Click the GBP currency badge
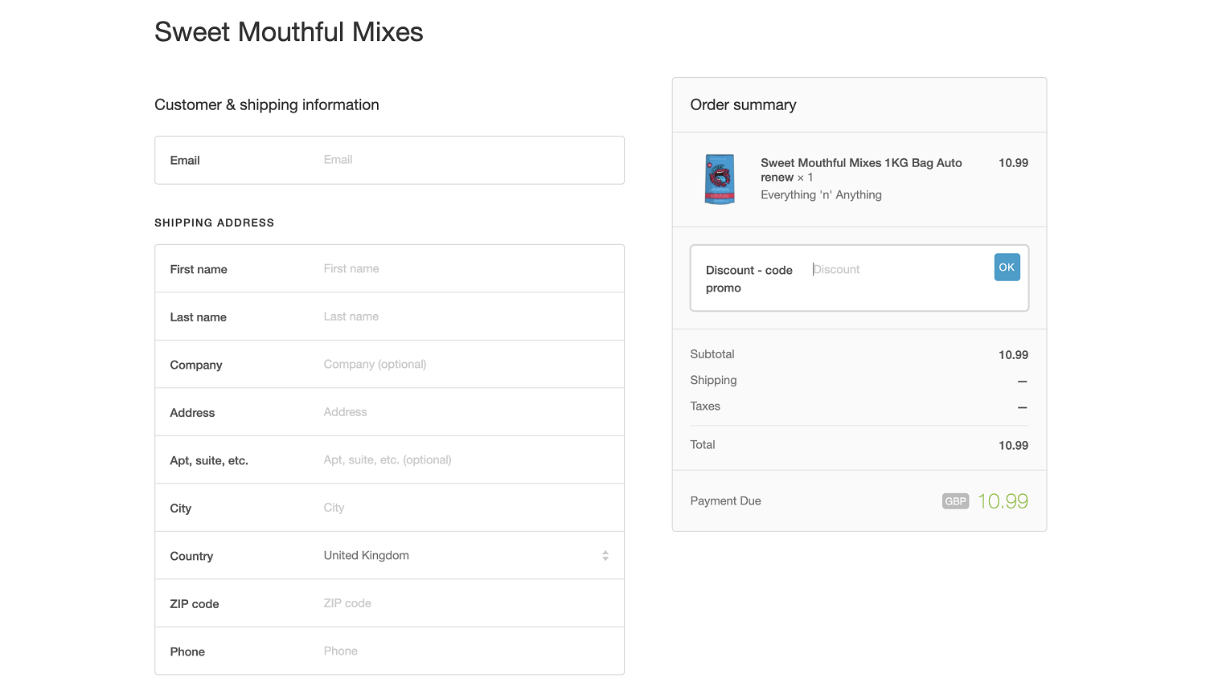The image size is (1206, 686). tap(955, 501)
